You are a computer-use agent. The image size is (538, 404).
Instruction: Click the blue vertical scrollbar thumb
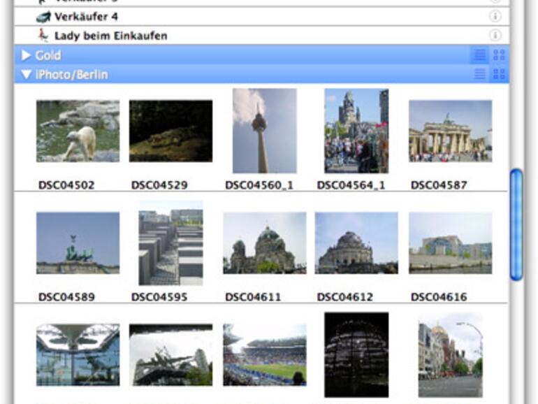[x=516, y=224]
